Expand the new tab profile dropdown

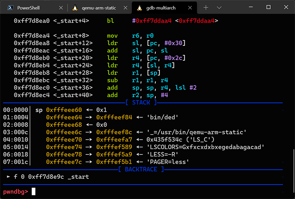pos(219,7)
